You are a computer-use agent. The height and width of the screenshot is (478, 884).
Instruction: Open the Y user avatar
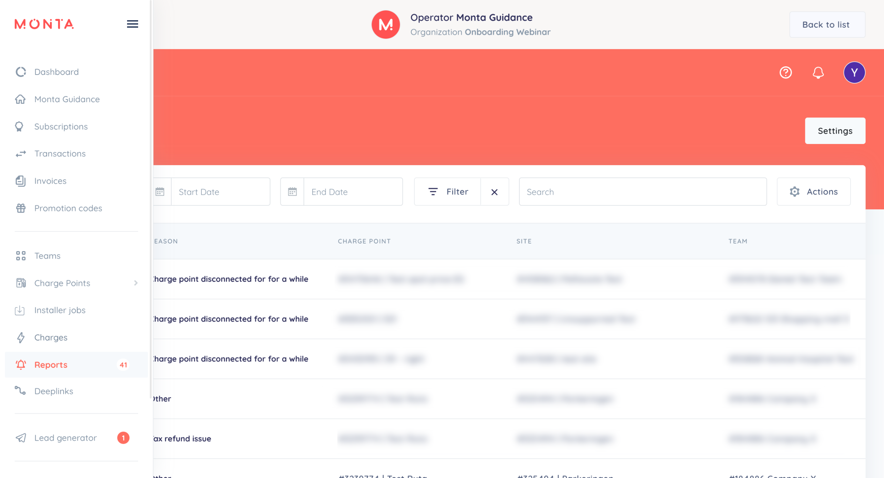(x=854, y=73)
